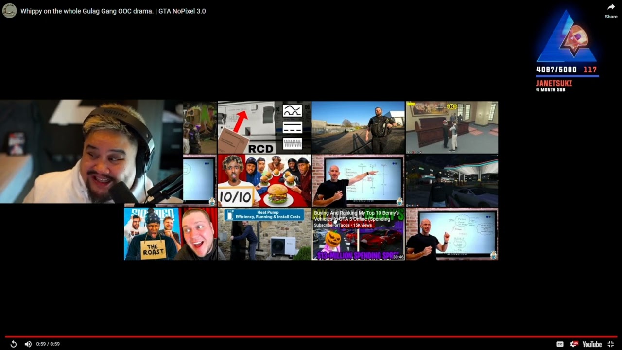The height and width of the screenshot is (350, 622).
Task: Open the channel avatar beside the title
Action: [10, 11]
